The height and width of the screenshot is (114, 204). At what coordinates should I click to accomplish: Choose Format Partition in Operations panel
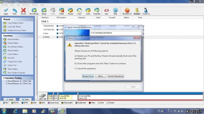[13, 39]
